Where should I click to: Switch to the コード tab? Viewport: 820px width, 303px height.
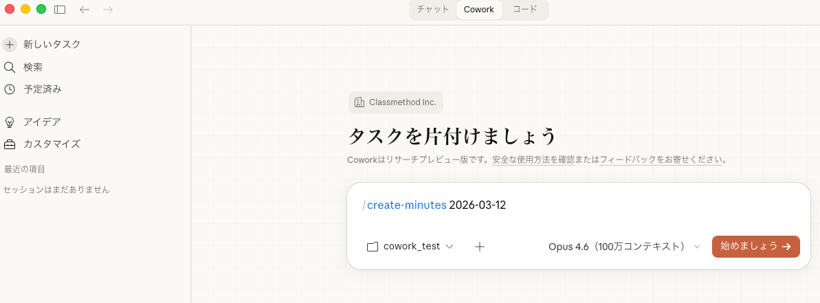point(524,10)
